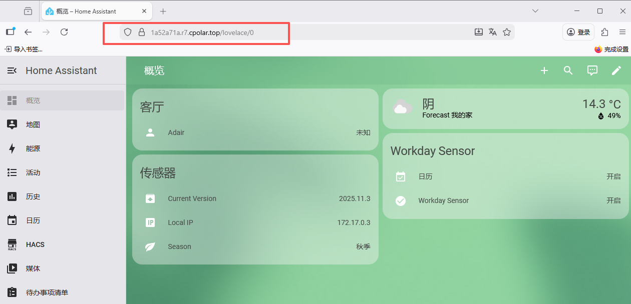
Task: Click the 媒体 play icon
Action: point(12,268)
